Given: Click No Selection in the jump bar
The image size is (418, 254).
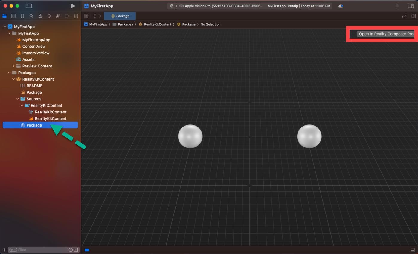Looking at the screenshot, I should 210,24.
